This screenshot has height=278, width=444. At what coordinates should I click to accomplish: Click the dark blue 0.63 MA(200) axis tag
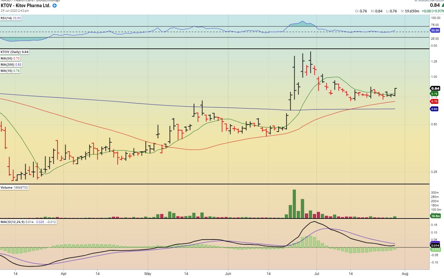tap(435, 109)
